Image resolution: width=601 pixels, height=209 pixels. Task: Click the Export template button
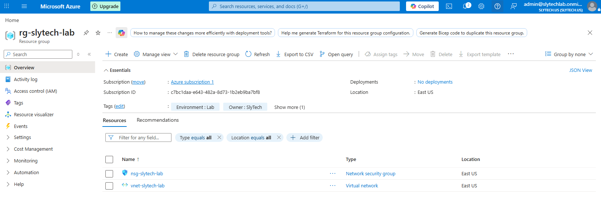pos(479,54)
